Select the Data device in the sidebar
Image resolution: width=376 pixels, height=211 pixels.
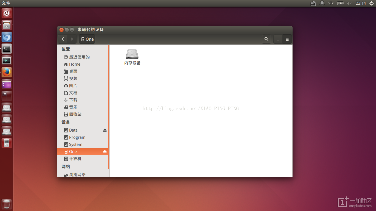[83, 130]
